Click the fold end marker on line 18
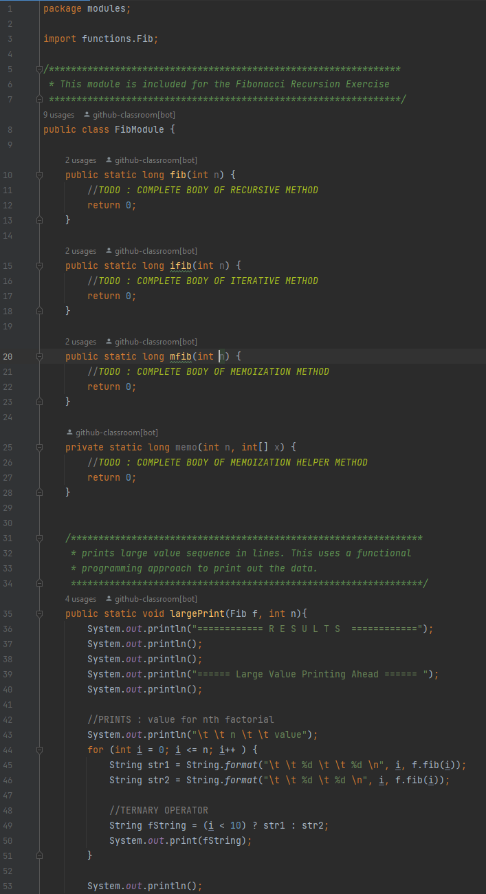486x894 pixels. (39, 311)
